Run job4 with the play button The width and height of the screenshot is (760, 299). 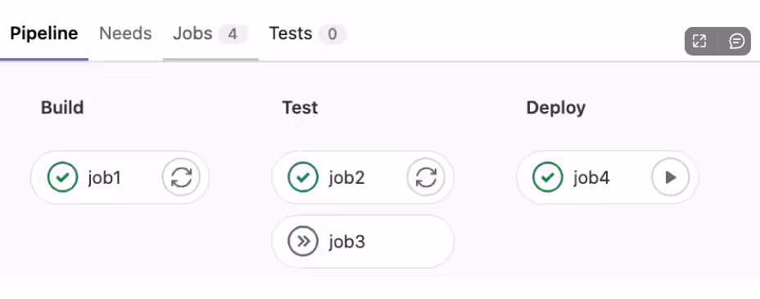tap(671, 177)
